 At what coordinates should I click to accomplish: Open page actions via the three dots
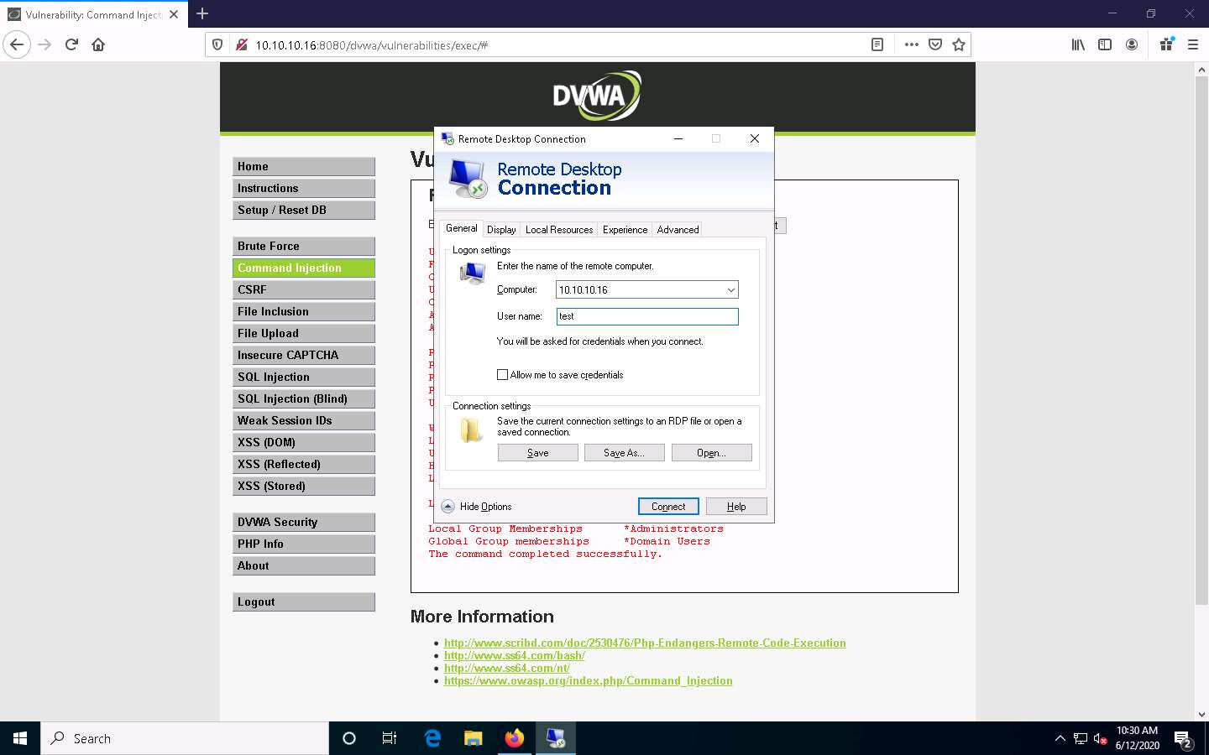point(911,44)
